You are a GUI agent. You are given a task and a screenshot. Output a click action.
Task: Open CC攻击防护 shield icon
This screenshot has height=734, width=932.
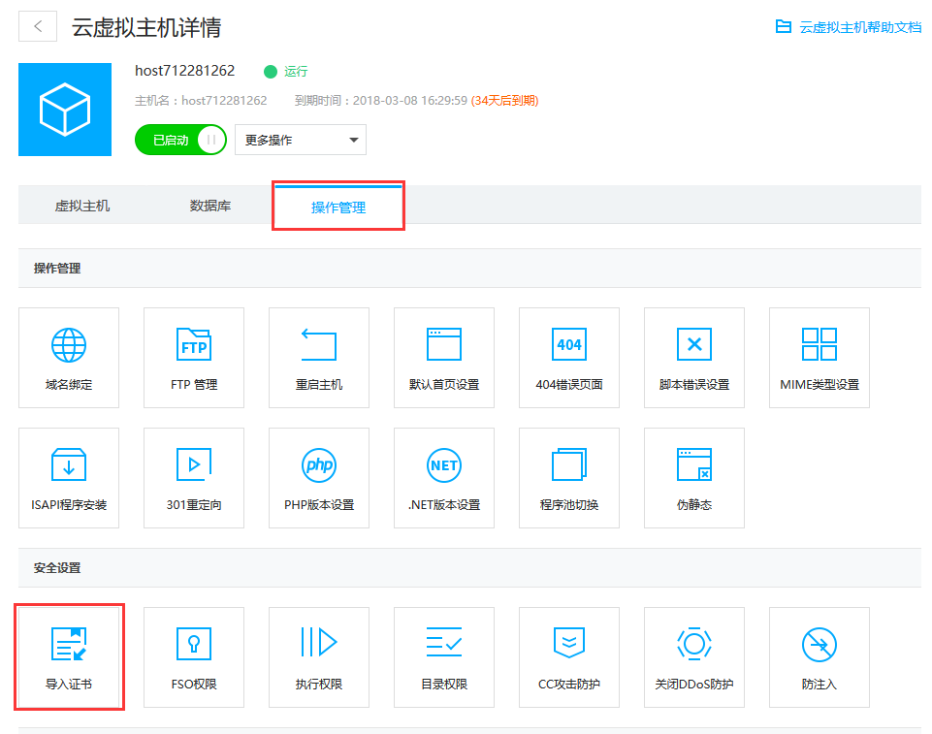(569, 644)
